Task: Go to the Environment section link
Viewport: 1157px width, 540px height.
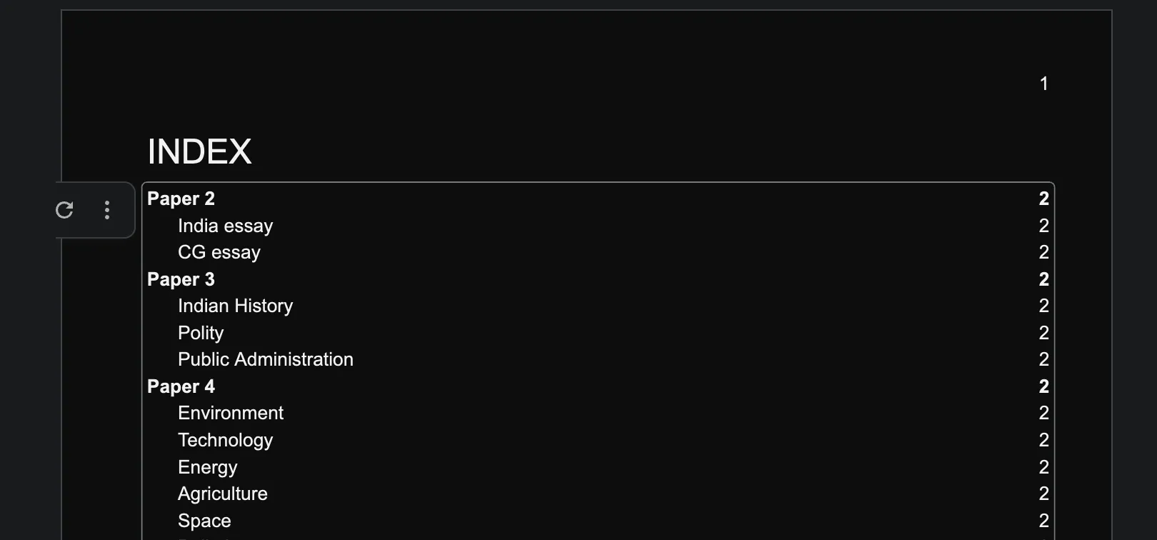Action: (x=230, y=413)
